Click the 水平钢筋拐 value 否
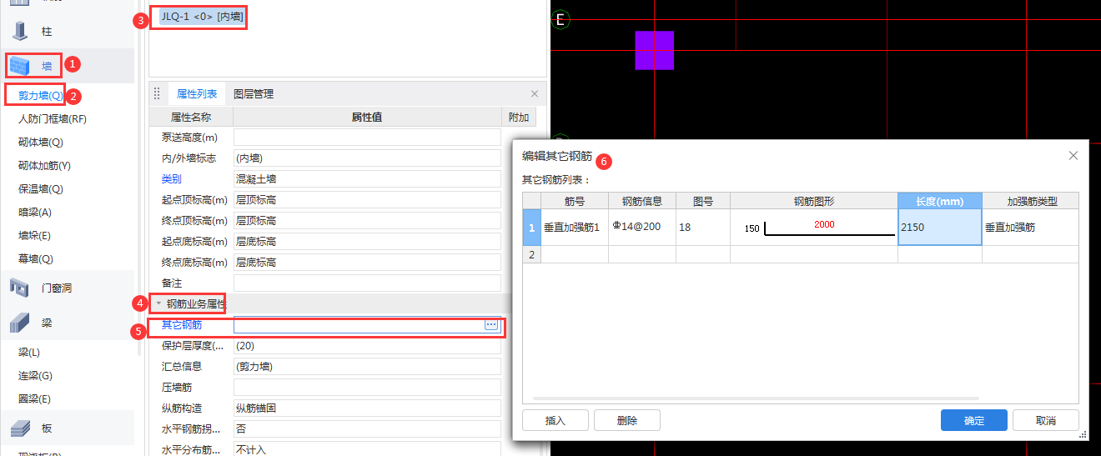 pos(367,428)
